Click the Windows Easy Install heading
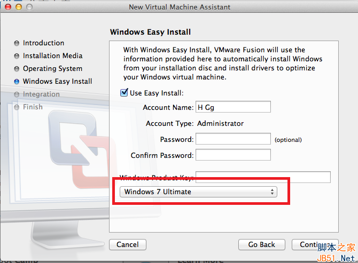 (x=150, y=32)
